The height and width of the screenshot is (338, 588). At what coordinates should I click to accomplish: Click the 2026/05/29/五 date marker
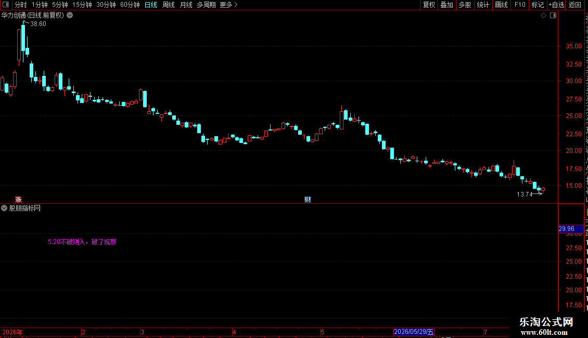click(414, 332)
